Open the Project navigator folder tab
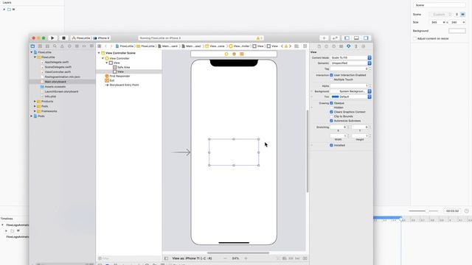Image resolution: width=472 pixels, height=265 pixels. point(32,46)
